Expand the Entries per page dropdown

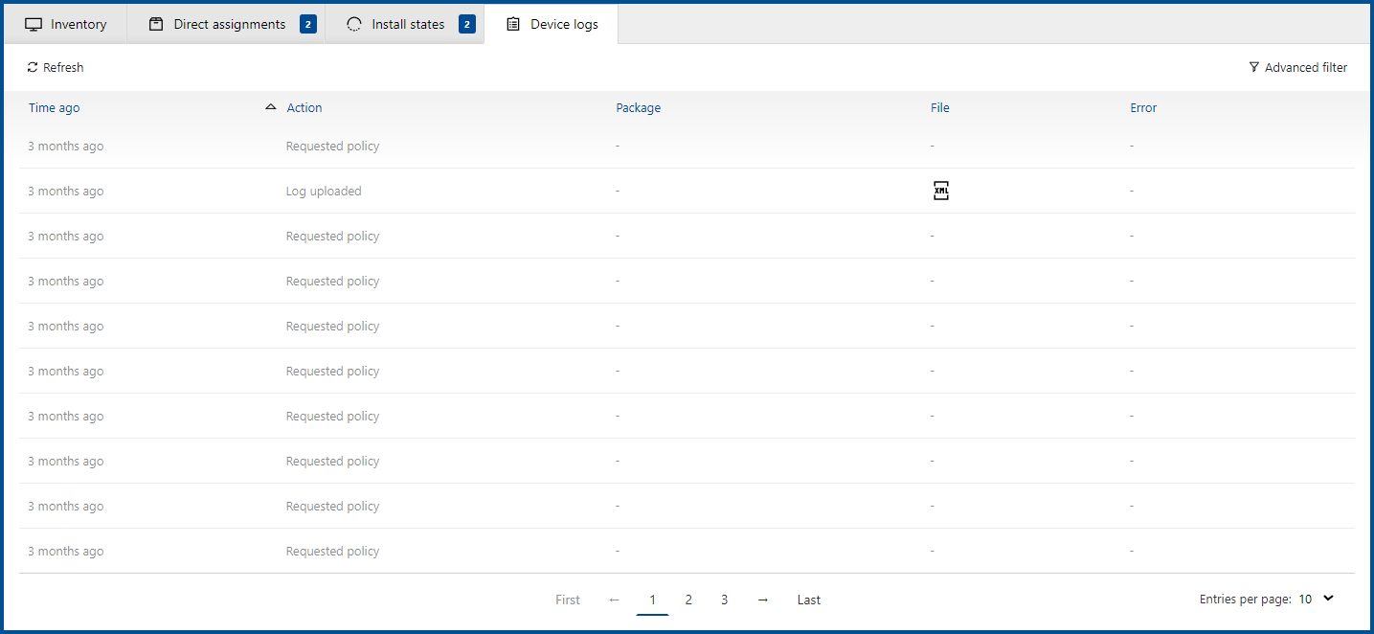(1328, 599)
